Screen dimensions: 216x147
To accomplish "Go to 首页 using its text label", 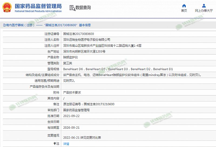I will [184, 11].
